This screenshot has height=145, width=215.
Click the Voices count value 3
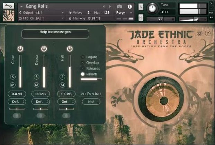point(89,13)
